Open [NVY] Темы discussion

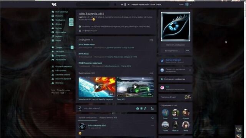point(84,54)
